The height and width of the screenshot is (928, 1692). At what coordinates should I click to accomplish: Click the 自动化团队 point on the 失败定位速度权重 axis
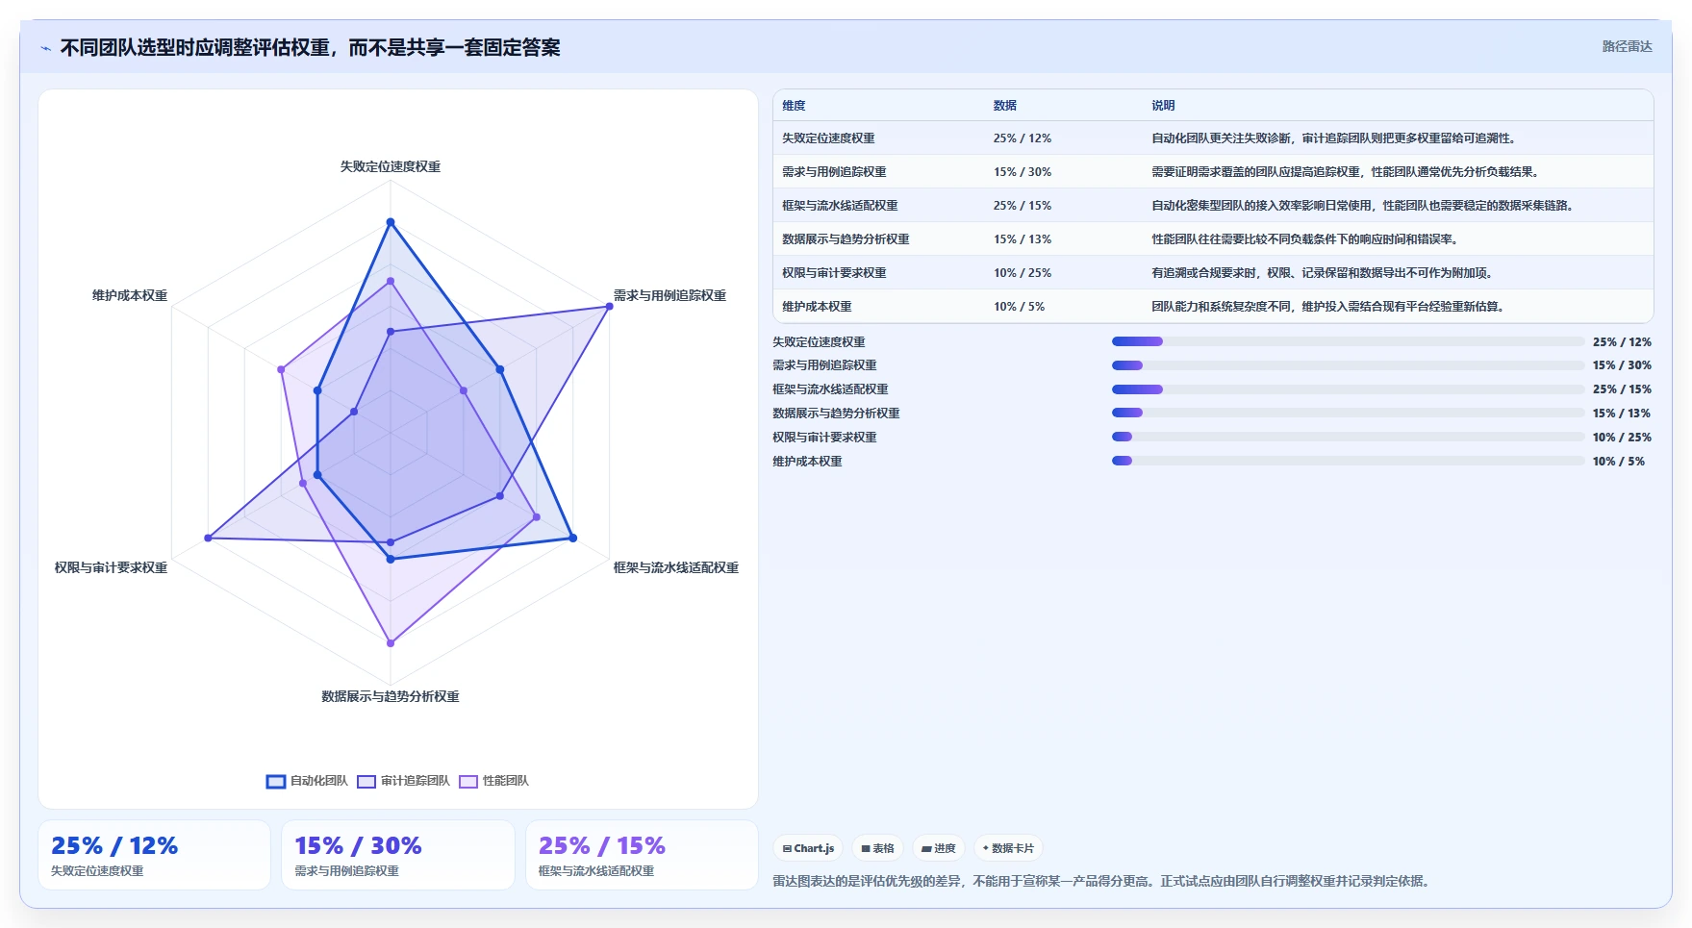point(391,222)
